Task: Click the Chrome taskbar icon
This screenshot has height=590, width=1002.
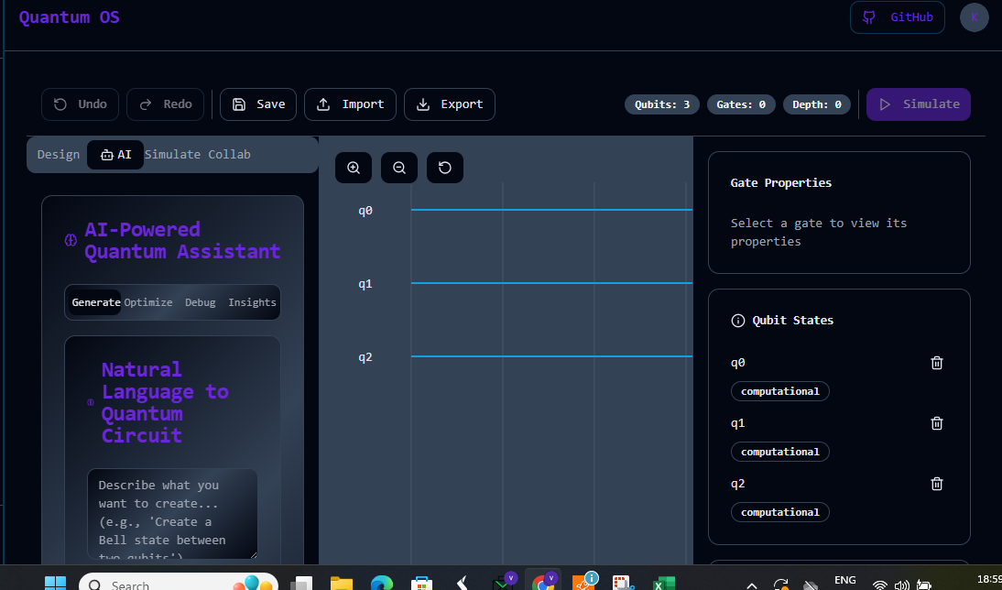Action: tap(542, 582)
